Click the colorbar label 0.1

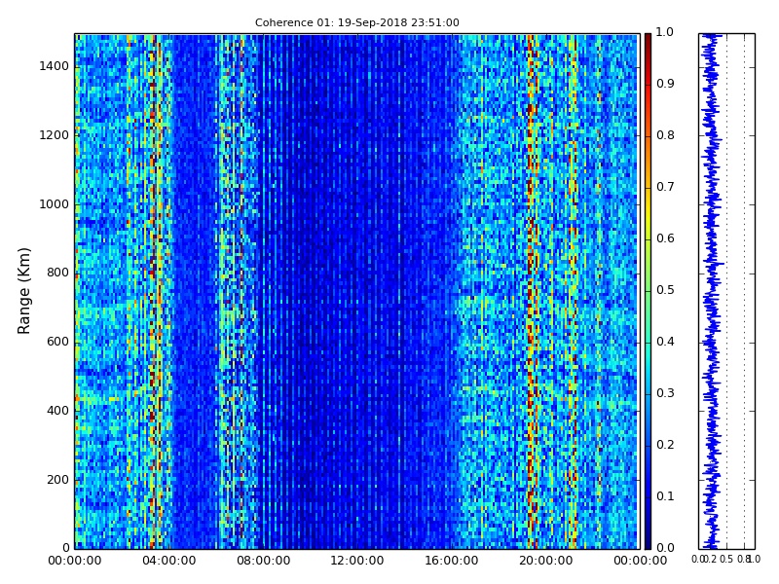(665, 496)
